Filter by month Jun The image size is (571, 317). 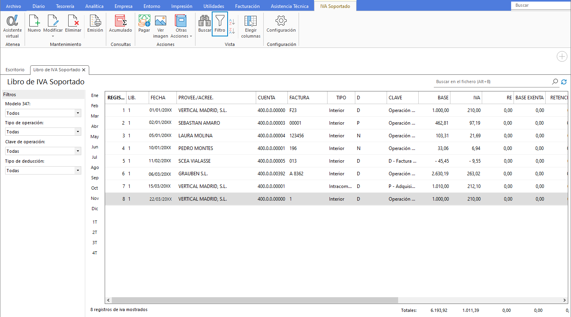95,147
